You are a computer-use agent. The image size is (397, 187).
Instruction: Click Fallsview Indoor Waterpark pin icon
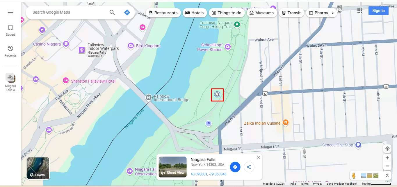click(x=81, y=50)
